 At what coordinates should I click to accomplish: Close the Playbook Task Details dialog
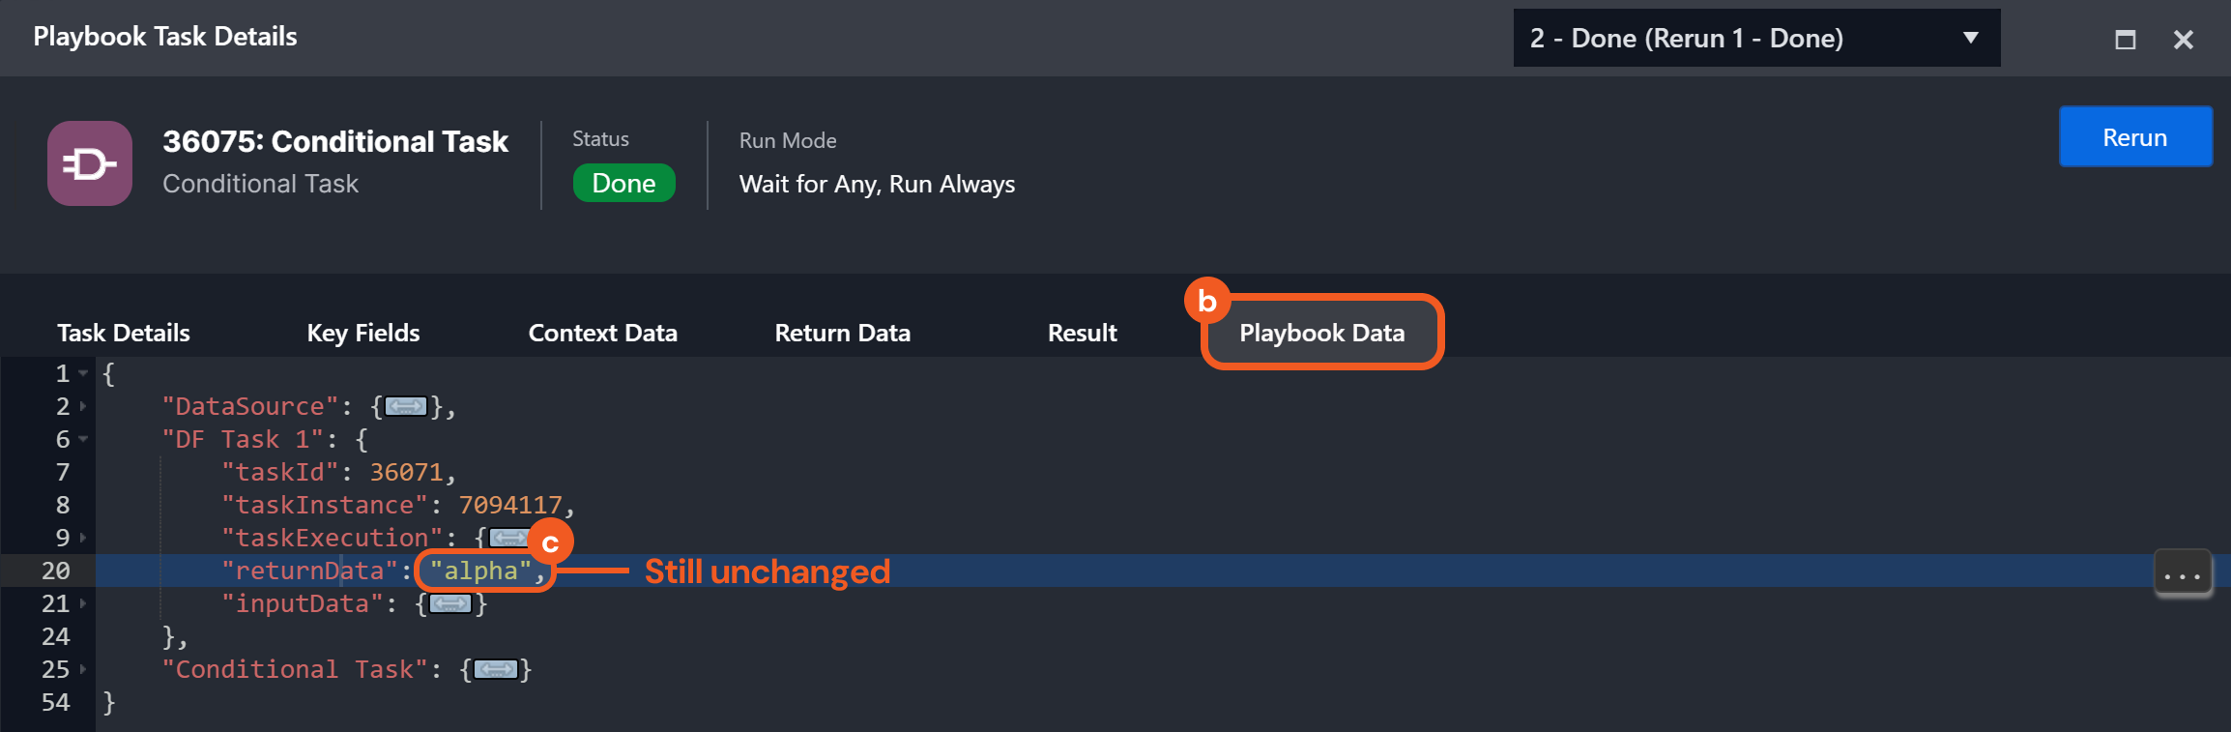(x=2183, y=40)
